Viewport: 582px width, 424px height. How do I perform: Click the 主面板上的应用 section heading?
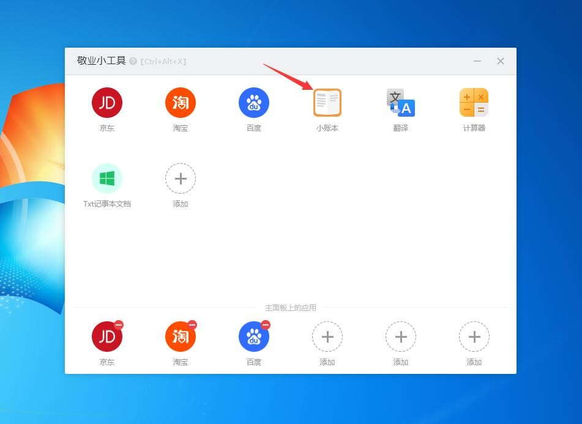tap(291, 308)
